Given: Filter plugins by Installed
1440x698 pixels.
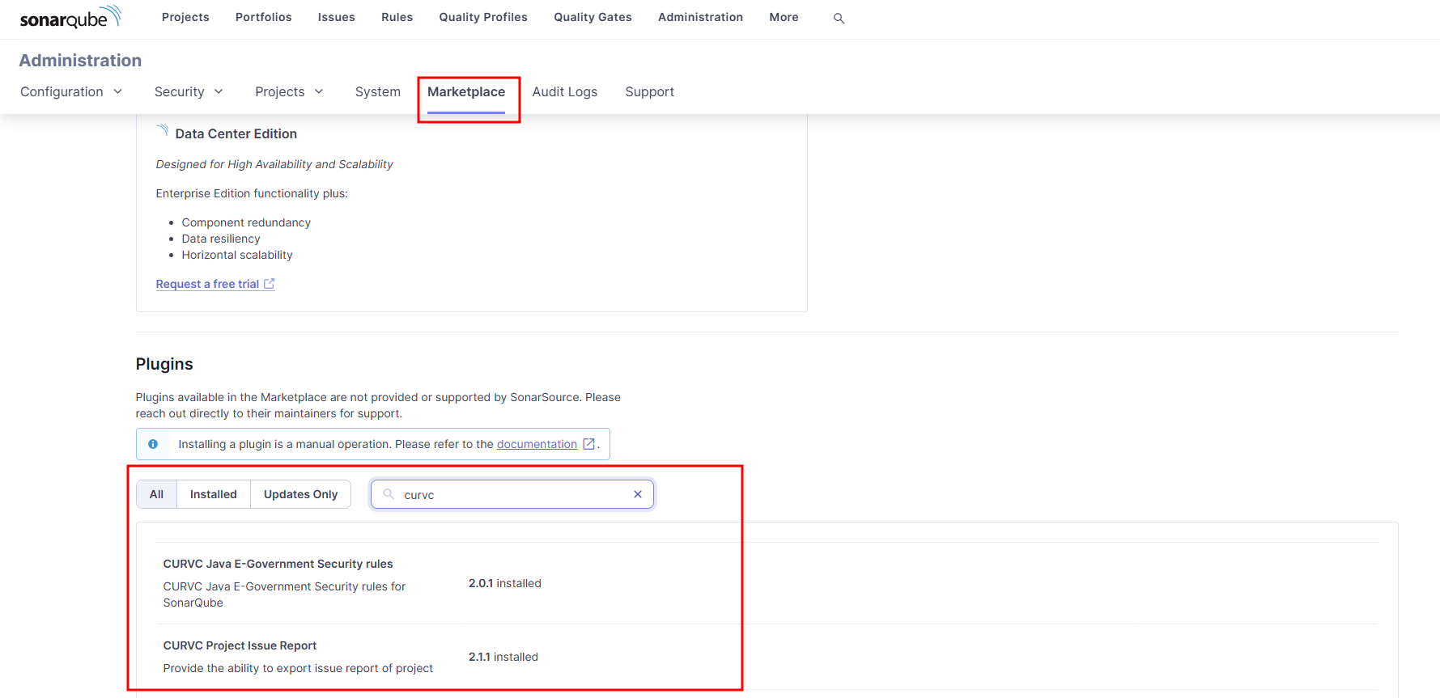Looking at the screenshot, I should 214,494.
